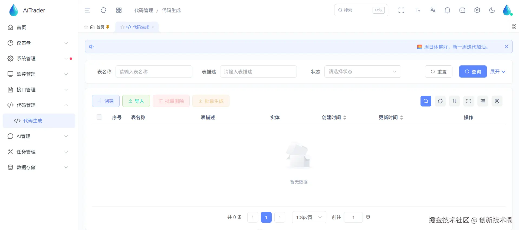The width and height of the screenshot is (519, 230).
Task: Close the announcement banner
Action: pos(506,46)
